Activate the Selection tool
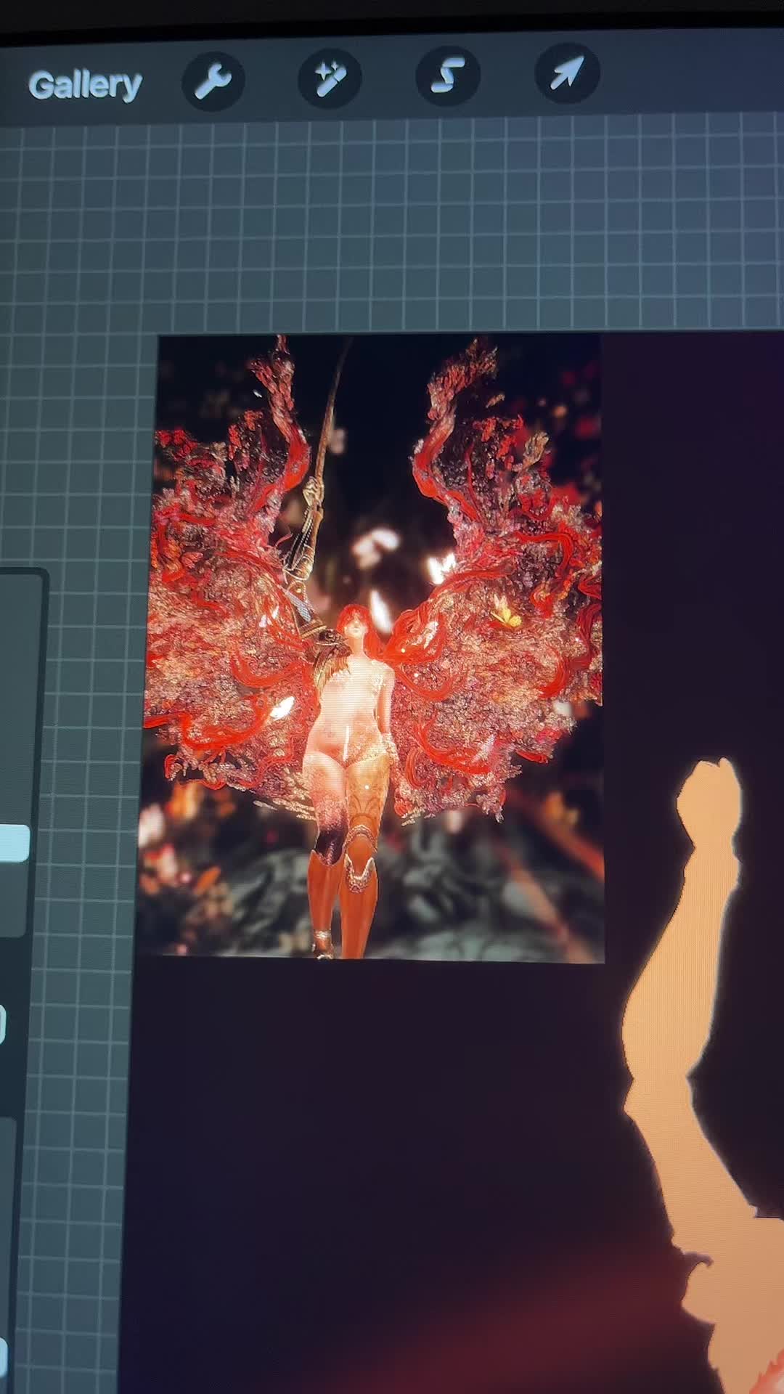The width and height of the screenshot is (784, 1394). [447, 75]
